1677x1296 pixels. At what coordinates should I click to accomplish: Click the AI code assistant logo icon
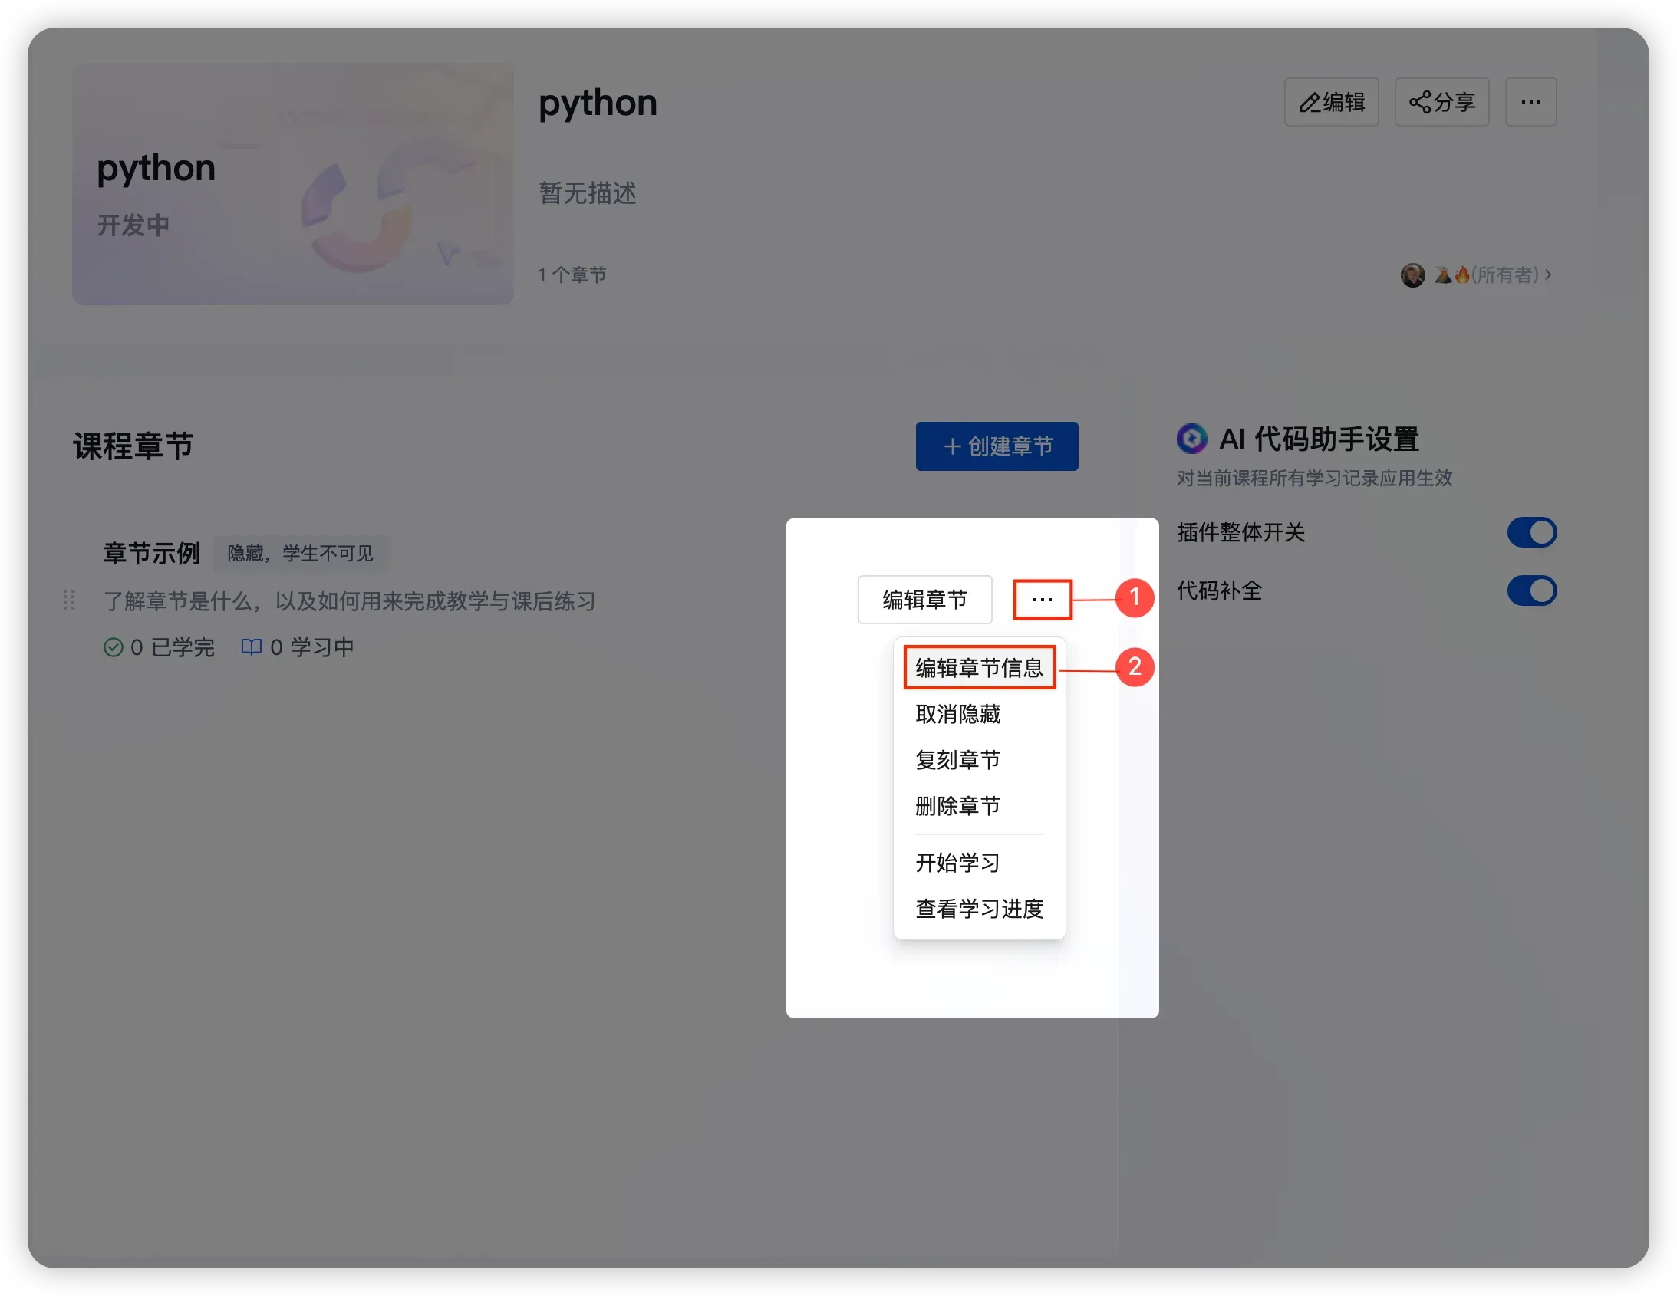tap(1191, 439)
